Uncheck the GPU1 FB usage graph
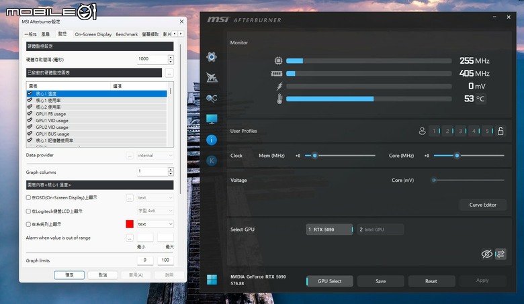This screenshot has width=524, height=304. pyautogui.click(x=30, y=113)
